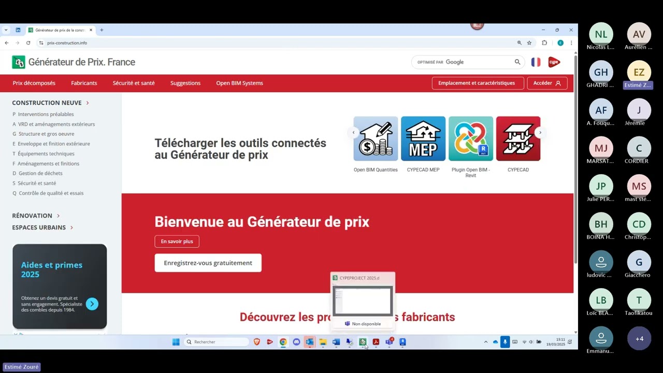Open the Fabricants menu

tap(84, 83)
